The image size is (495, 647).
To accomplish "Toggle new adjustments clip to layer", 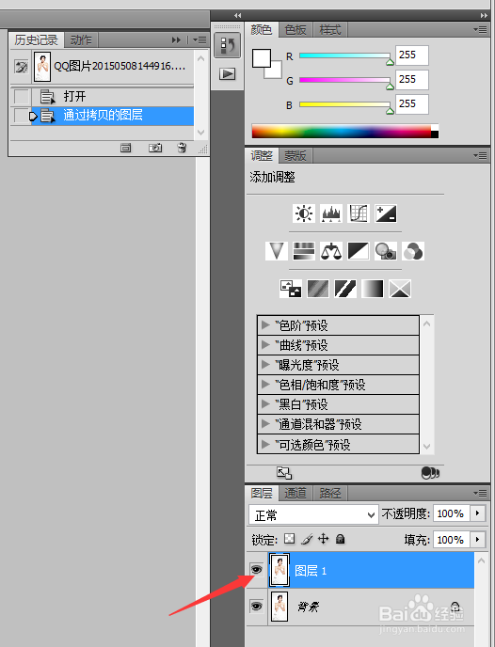I will pyautogui.click(x=430, y=473).
